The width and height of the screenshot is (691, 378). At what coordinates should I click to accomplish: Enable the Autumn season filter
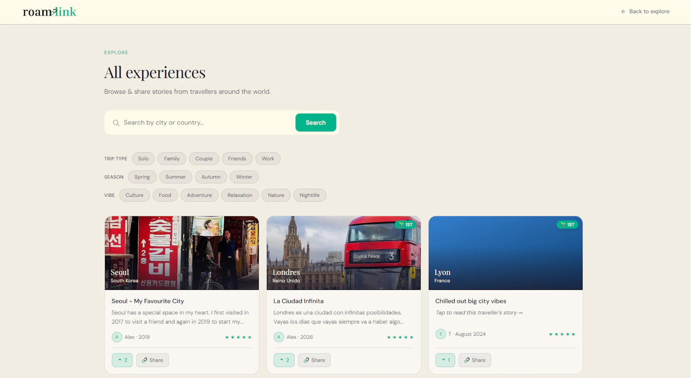pyautogui.click(x=211, y=177)
